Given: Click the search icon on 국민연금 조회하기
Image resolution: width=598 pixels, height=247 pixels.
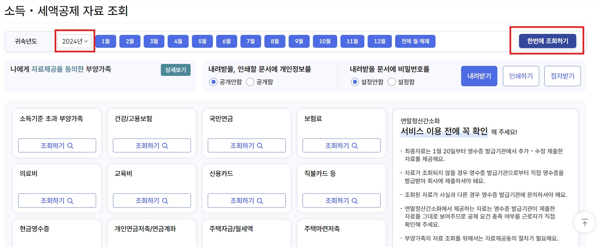Looking at the screenshot, I should tap(260, 146).
